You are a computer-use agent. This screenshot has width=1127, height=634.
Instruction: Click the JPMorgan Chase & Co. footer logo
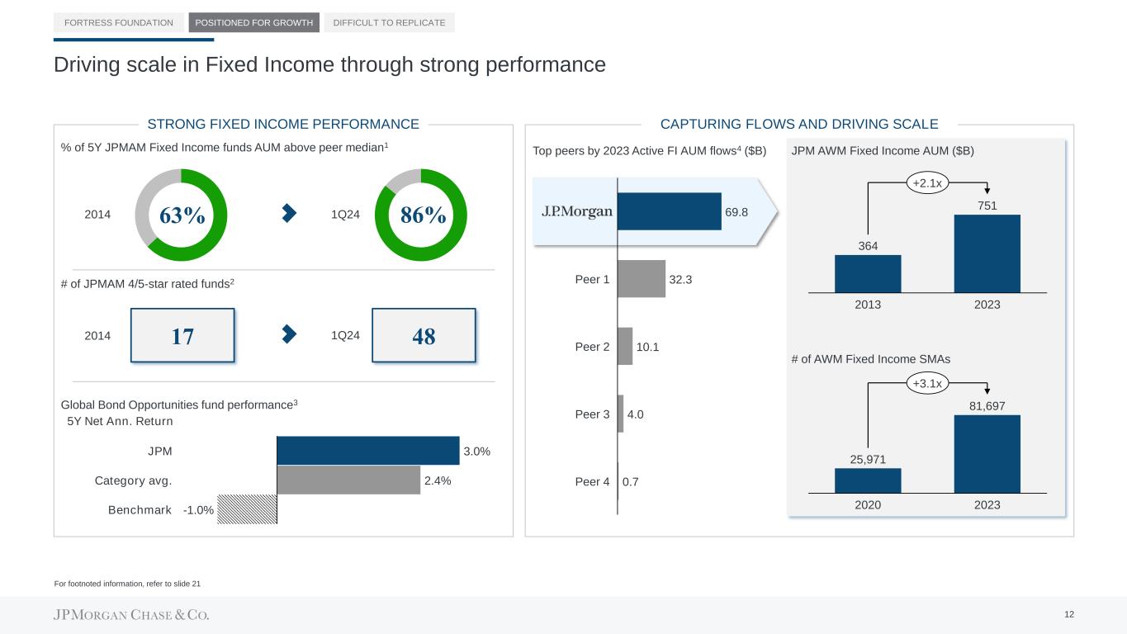pyautogui.click(x=131, y=615)
